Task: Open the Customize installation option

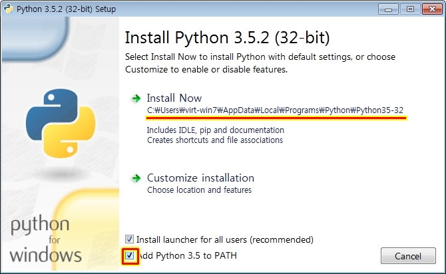Action: [x=200, y=178]
